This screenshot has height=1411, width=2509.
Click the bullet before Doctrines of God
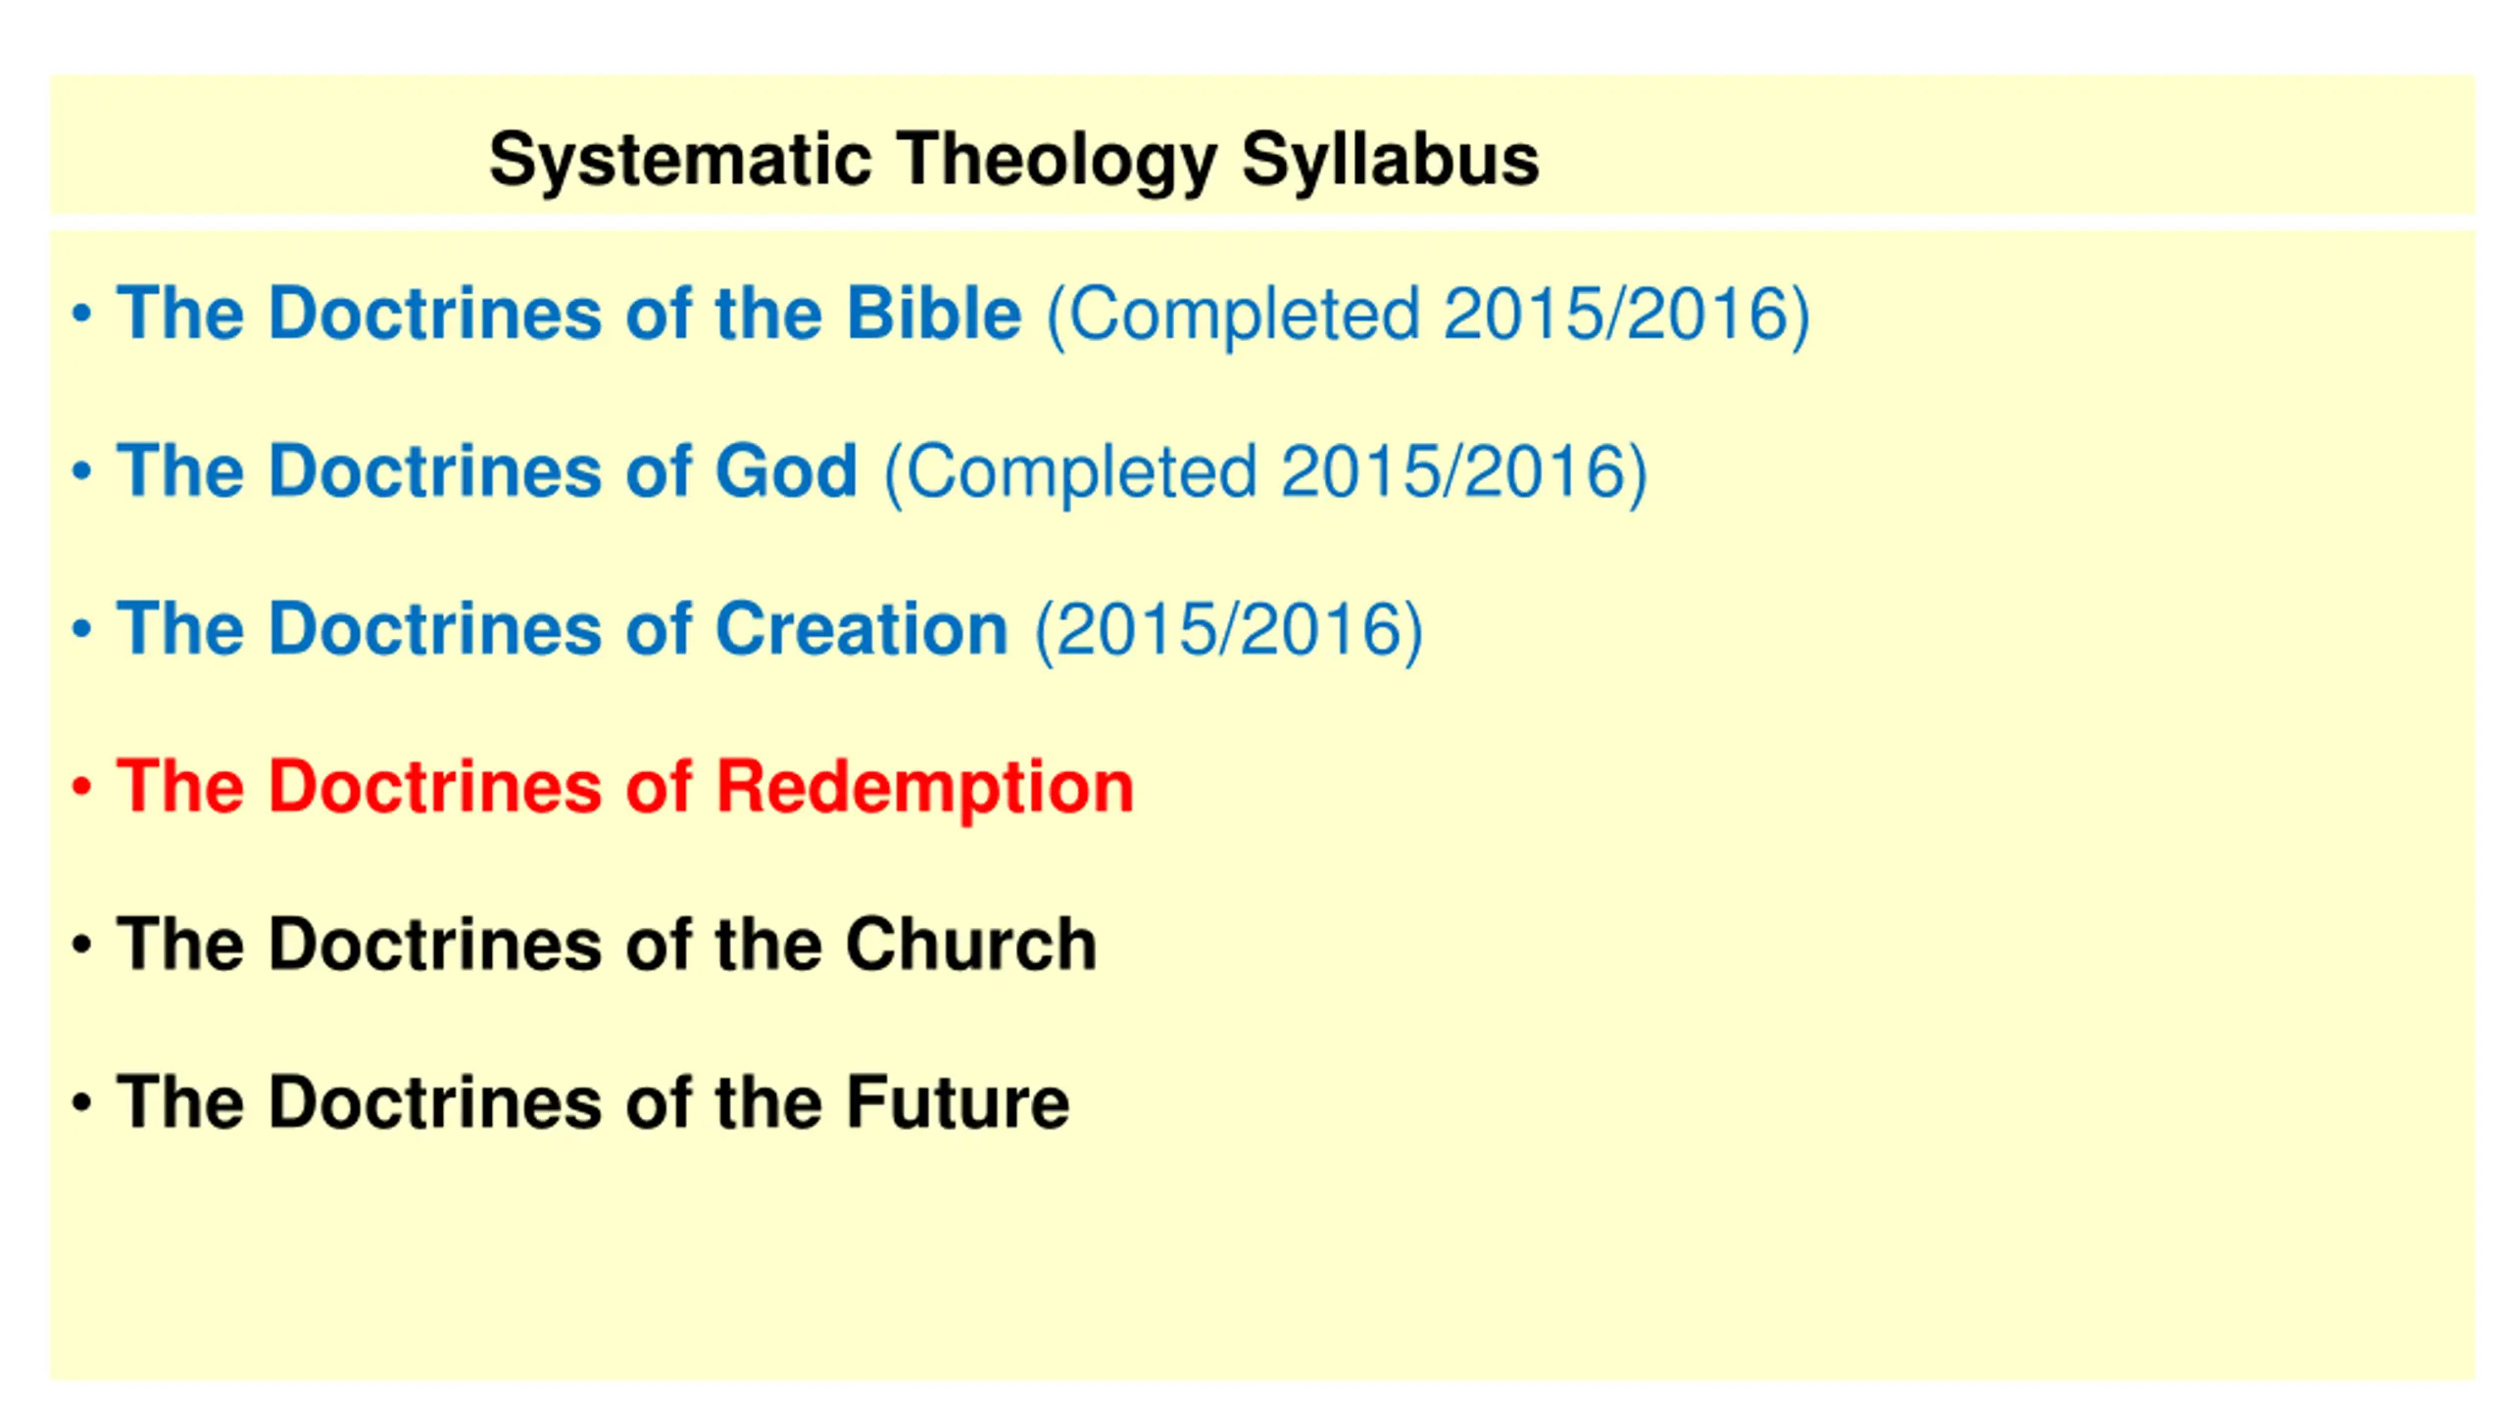(x=82, y=472)
